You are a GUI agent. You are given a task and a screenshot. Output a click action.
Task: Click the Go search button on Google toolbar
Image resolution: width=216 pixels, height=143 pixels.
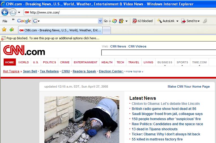pos(106,21)
